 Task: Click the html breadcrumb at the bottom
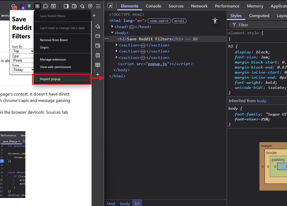tap(111, 204)
